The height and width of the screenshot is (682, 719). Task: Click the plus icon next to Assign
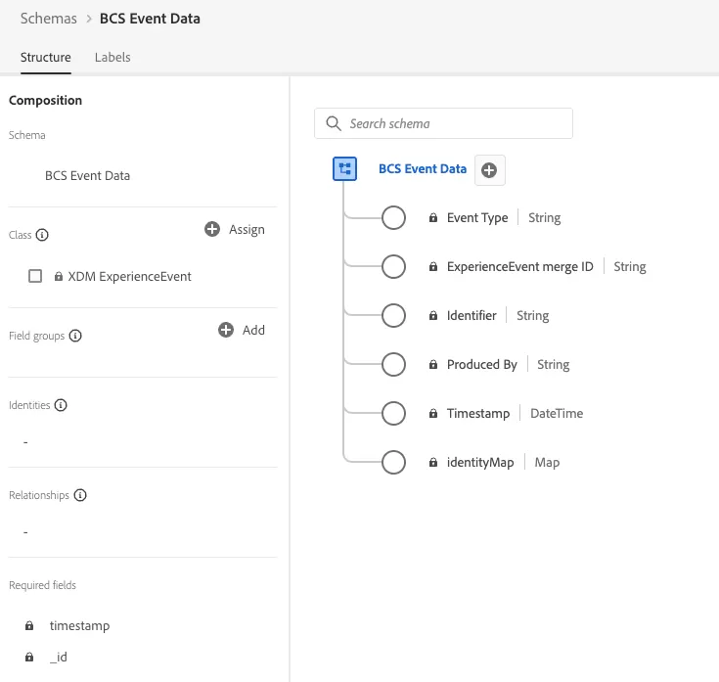click(212, 229)
